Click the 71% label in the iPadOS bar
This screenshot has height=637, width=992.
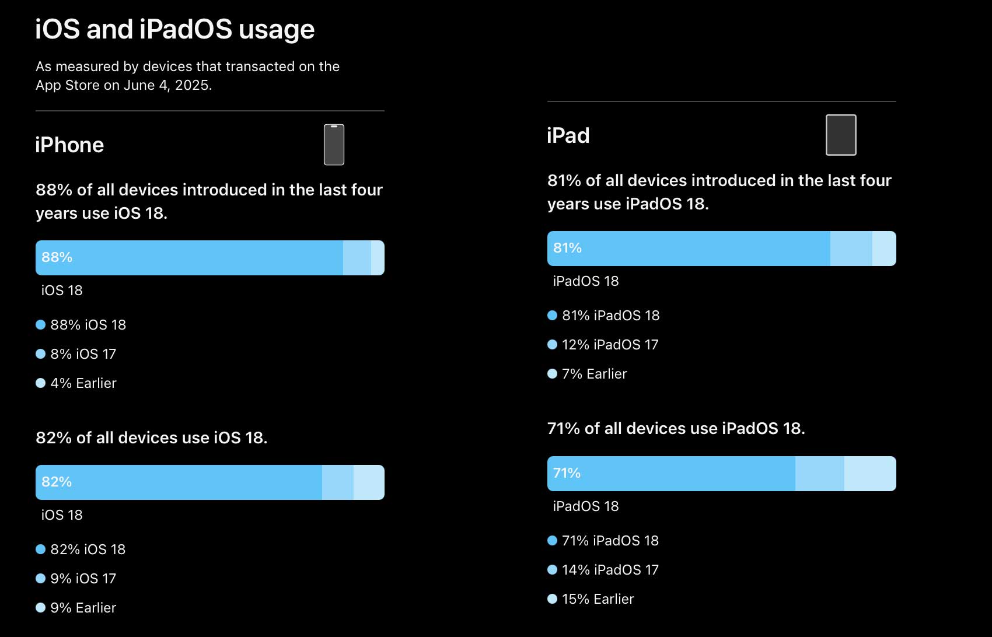[x=567, y=473]
